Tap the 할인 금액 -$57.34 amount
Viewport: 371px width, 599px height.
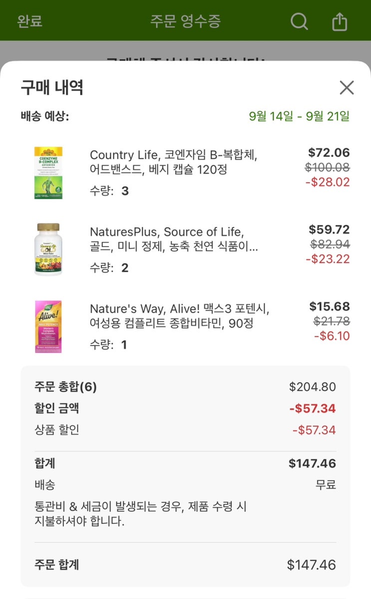[312, 409]
